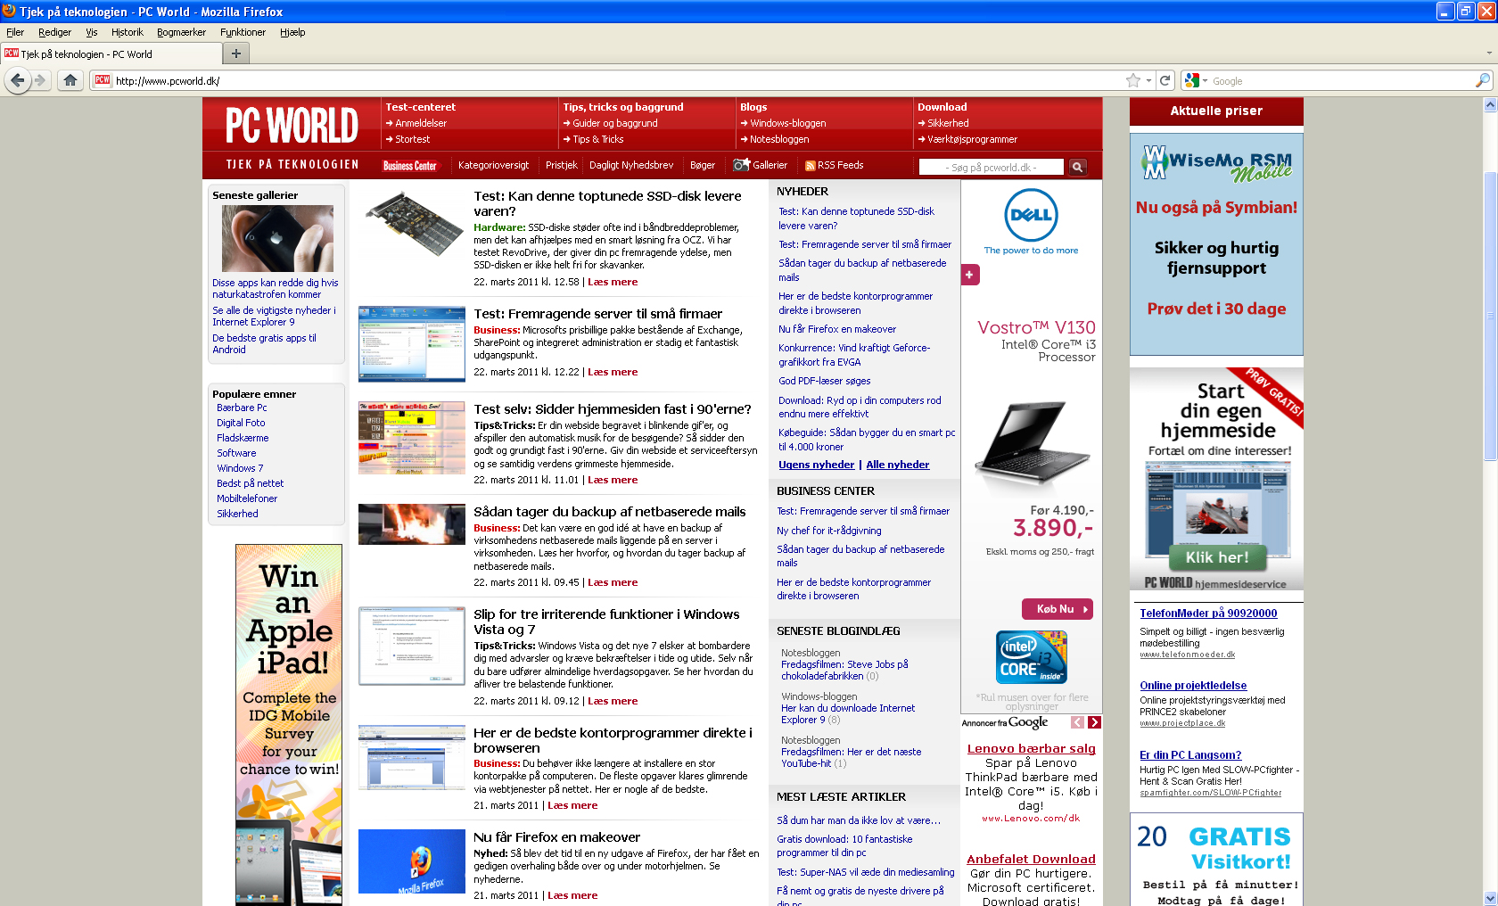The width and height of the screenshot is (1498, 906).
Task: Open the 'Lenovo bærbar salg' ad link
Action: [1031, 748]
